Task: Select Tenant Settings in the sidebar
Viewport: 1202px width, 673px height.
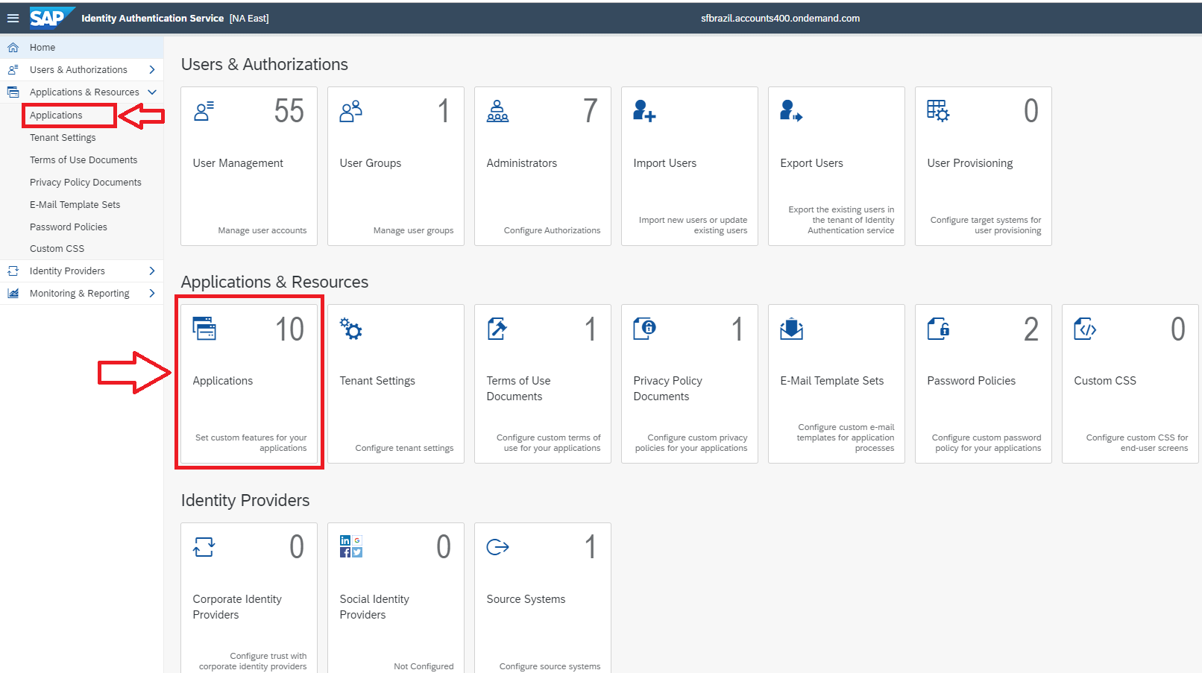Action: coord(63,137)
